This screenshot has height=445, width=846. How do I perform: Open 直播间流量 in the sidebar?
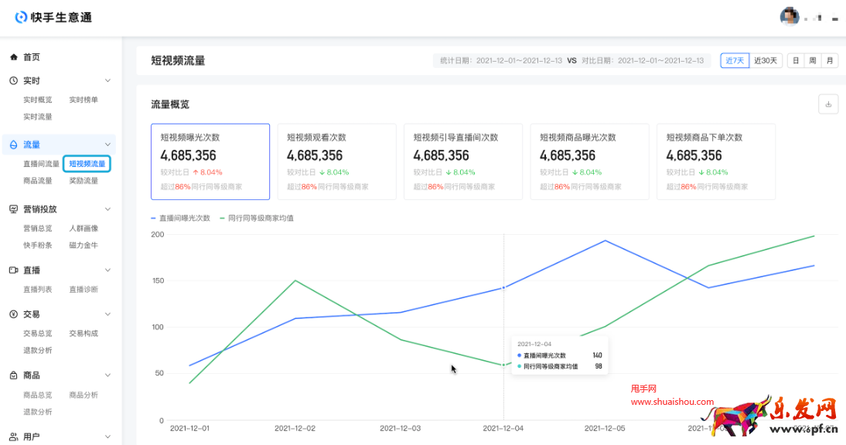(41, 164)
